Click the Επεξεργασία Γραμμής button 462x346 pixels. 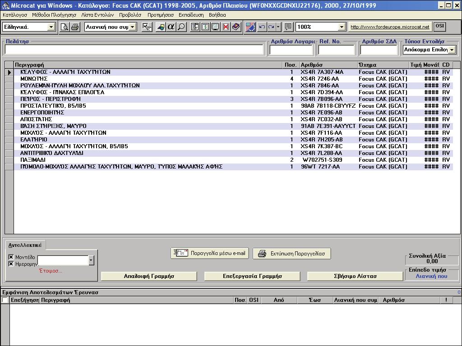click(252, 276)
